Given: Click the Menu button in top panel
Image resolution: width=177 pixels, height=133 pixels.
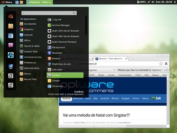Looking at the screenshot, I should [x=7, y=2].
